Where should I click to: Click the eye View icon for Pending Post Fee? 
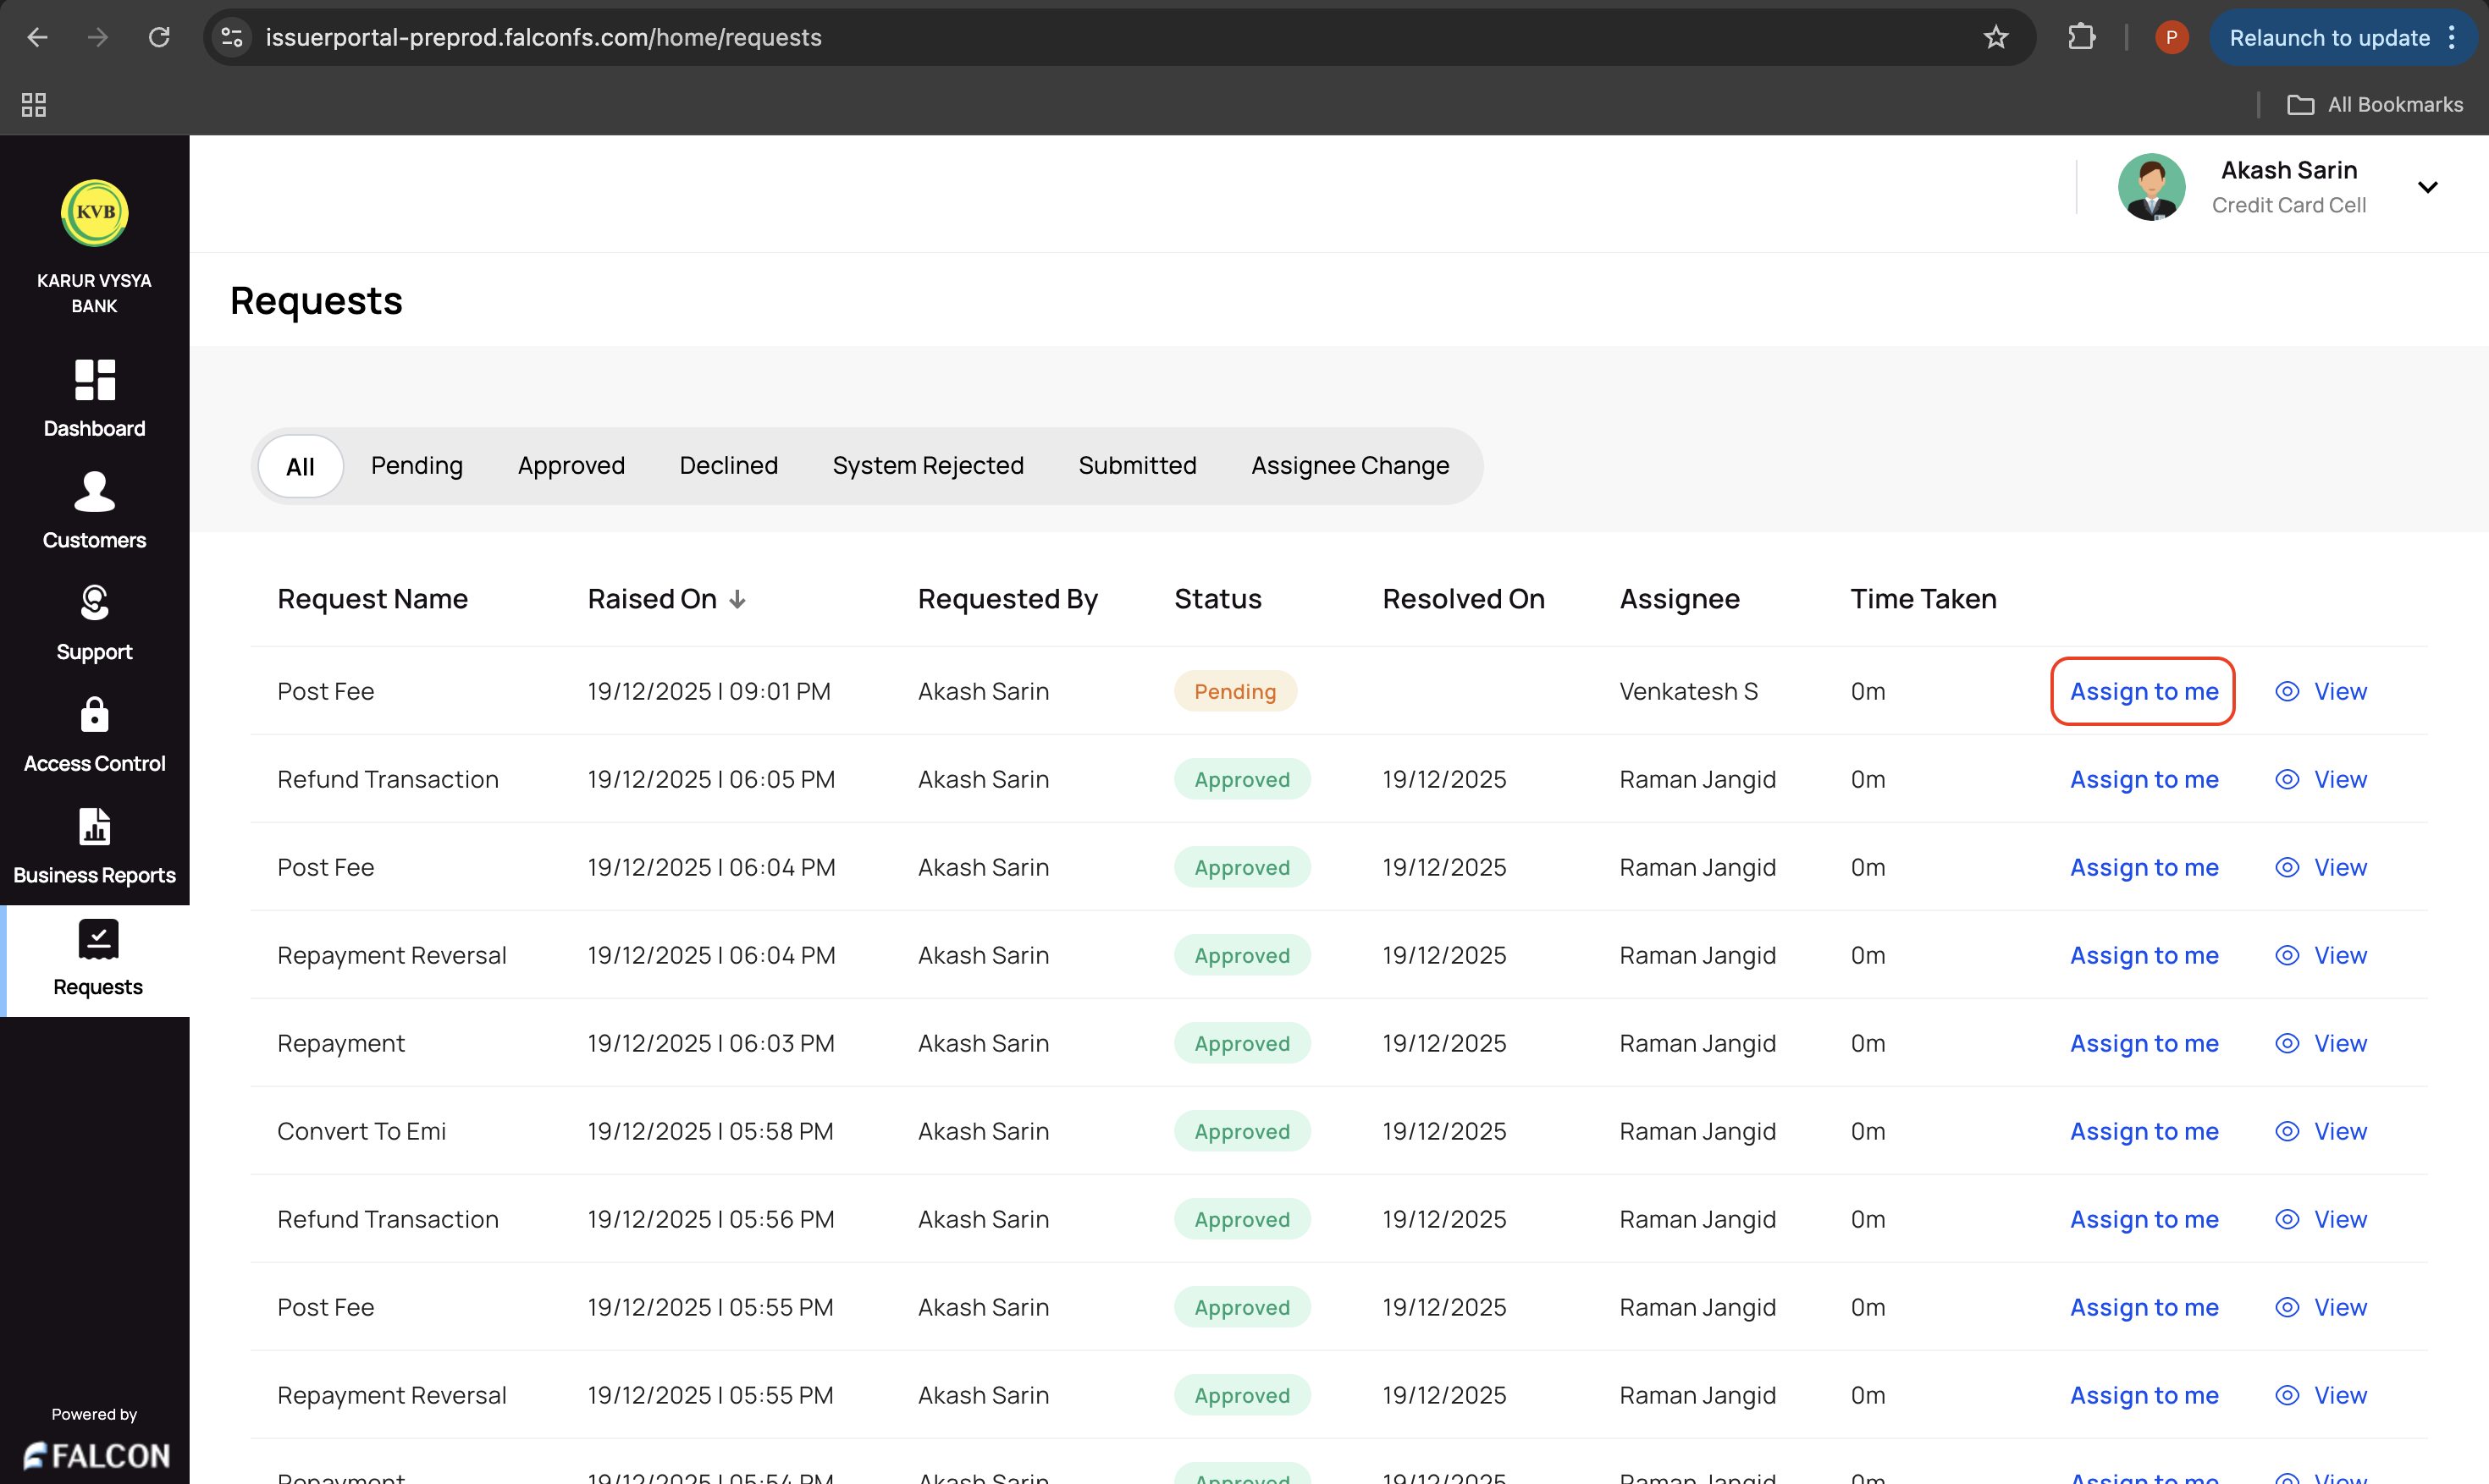(2287, 692)
